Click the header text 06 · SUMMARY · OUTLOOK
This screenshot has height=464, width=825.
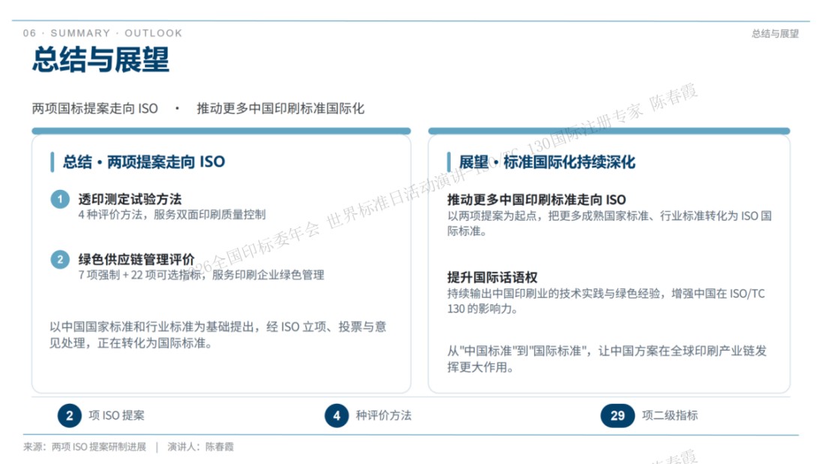pos(103,33)
